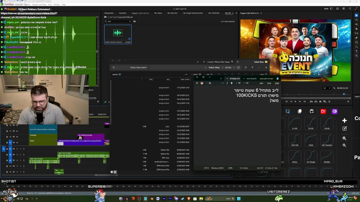This screenshot has width=360, height=202.
Task: Switch to the Bin: Clips Intro tab
Action: [x=172, y=13]
